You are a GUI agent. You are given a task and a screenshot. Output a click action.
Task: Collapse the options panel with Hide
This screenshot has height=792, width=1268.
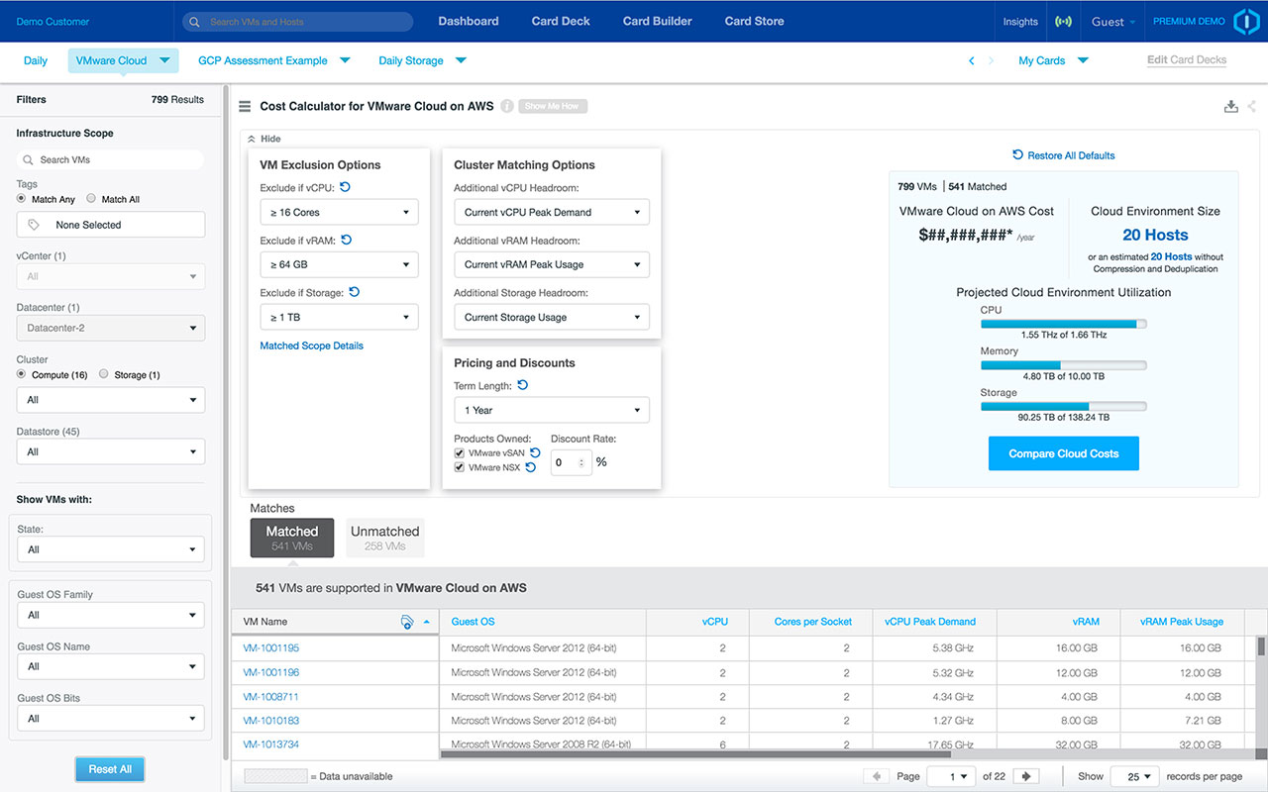264,139
